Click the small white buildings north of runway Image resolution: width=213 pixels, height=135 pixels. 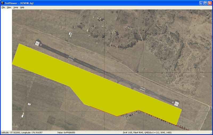tap(70, 34)
